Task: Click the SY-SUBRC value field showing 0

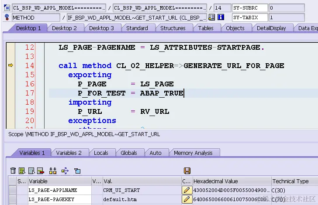Action: [287, 8]
